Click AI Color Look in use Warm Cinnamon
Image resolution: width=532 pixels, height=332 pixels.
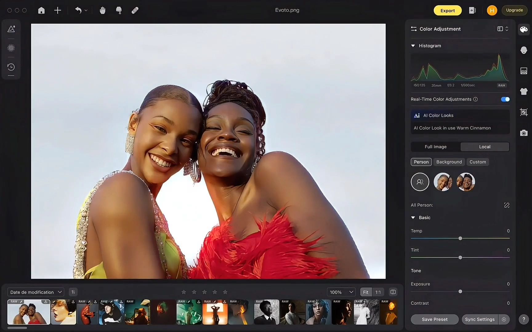pyautogui.click(x=460, y=128)
